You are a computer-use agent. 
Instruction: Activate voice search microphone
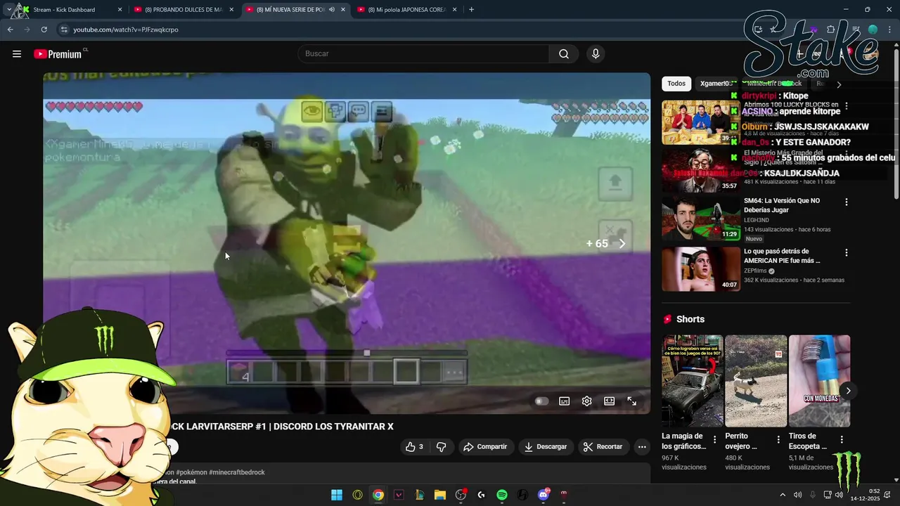point(596,54)
